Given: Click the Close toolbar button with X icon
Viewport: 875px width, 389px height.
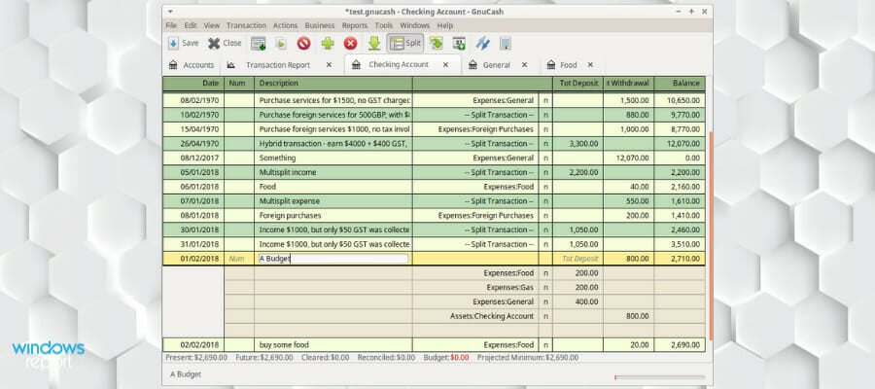Looking at the screenshot, I should [225, 43].
